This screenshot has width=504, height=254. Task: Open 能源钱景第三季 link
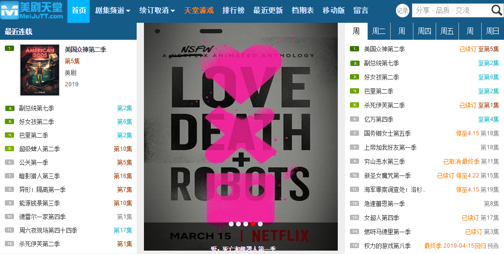[39, 203]
